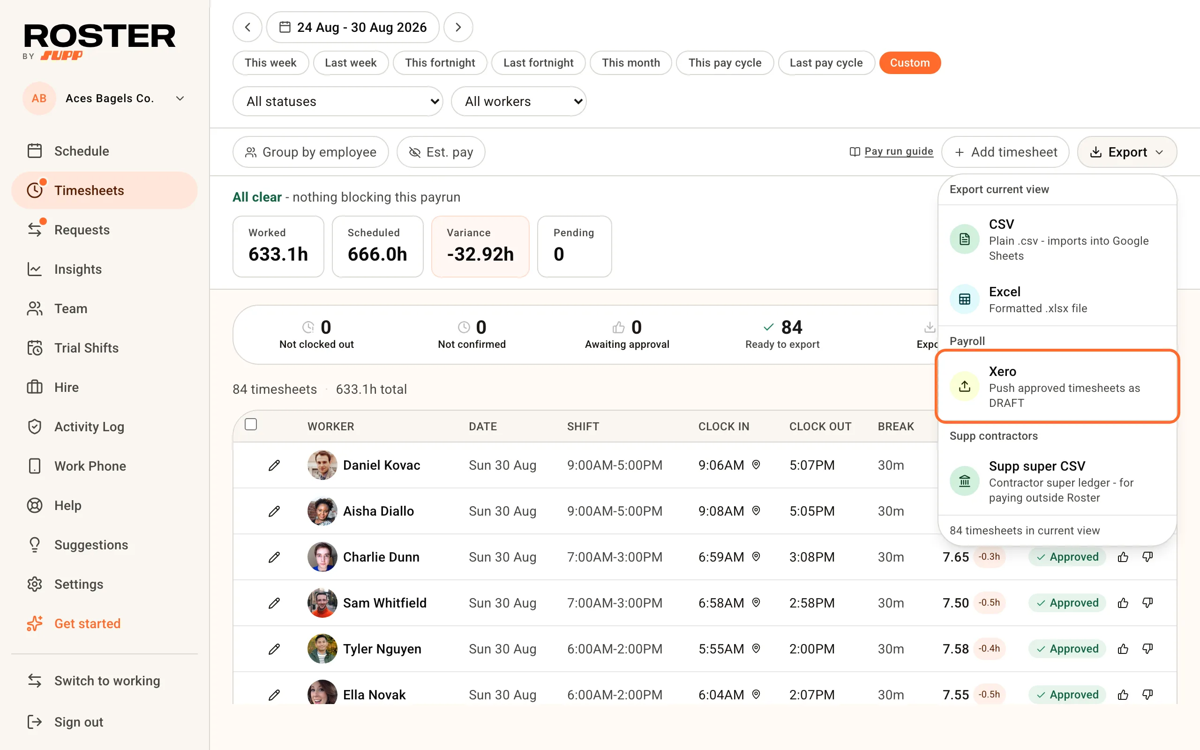Expand the Aces Bagels Co. account switcher
The height and width of the screenshot is (750, 1200).
pos(105,98)
